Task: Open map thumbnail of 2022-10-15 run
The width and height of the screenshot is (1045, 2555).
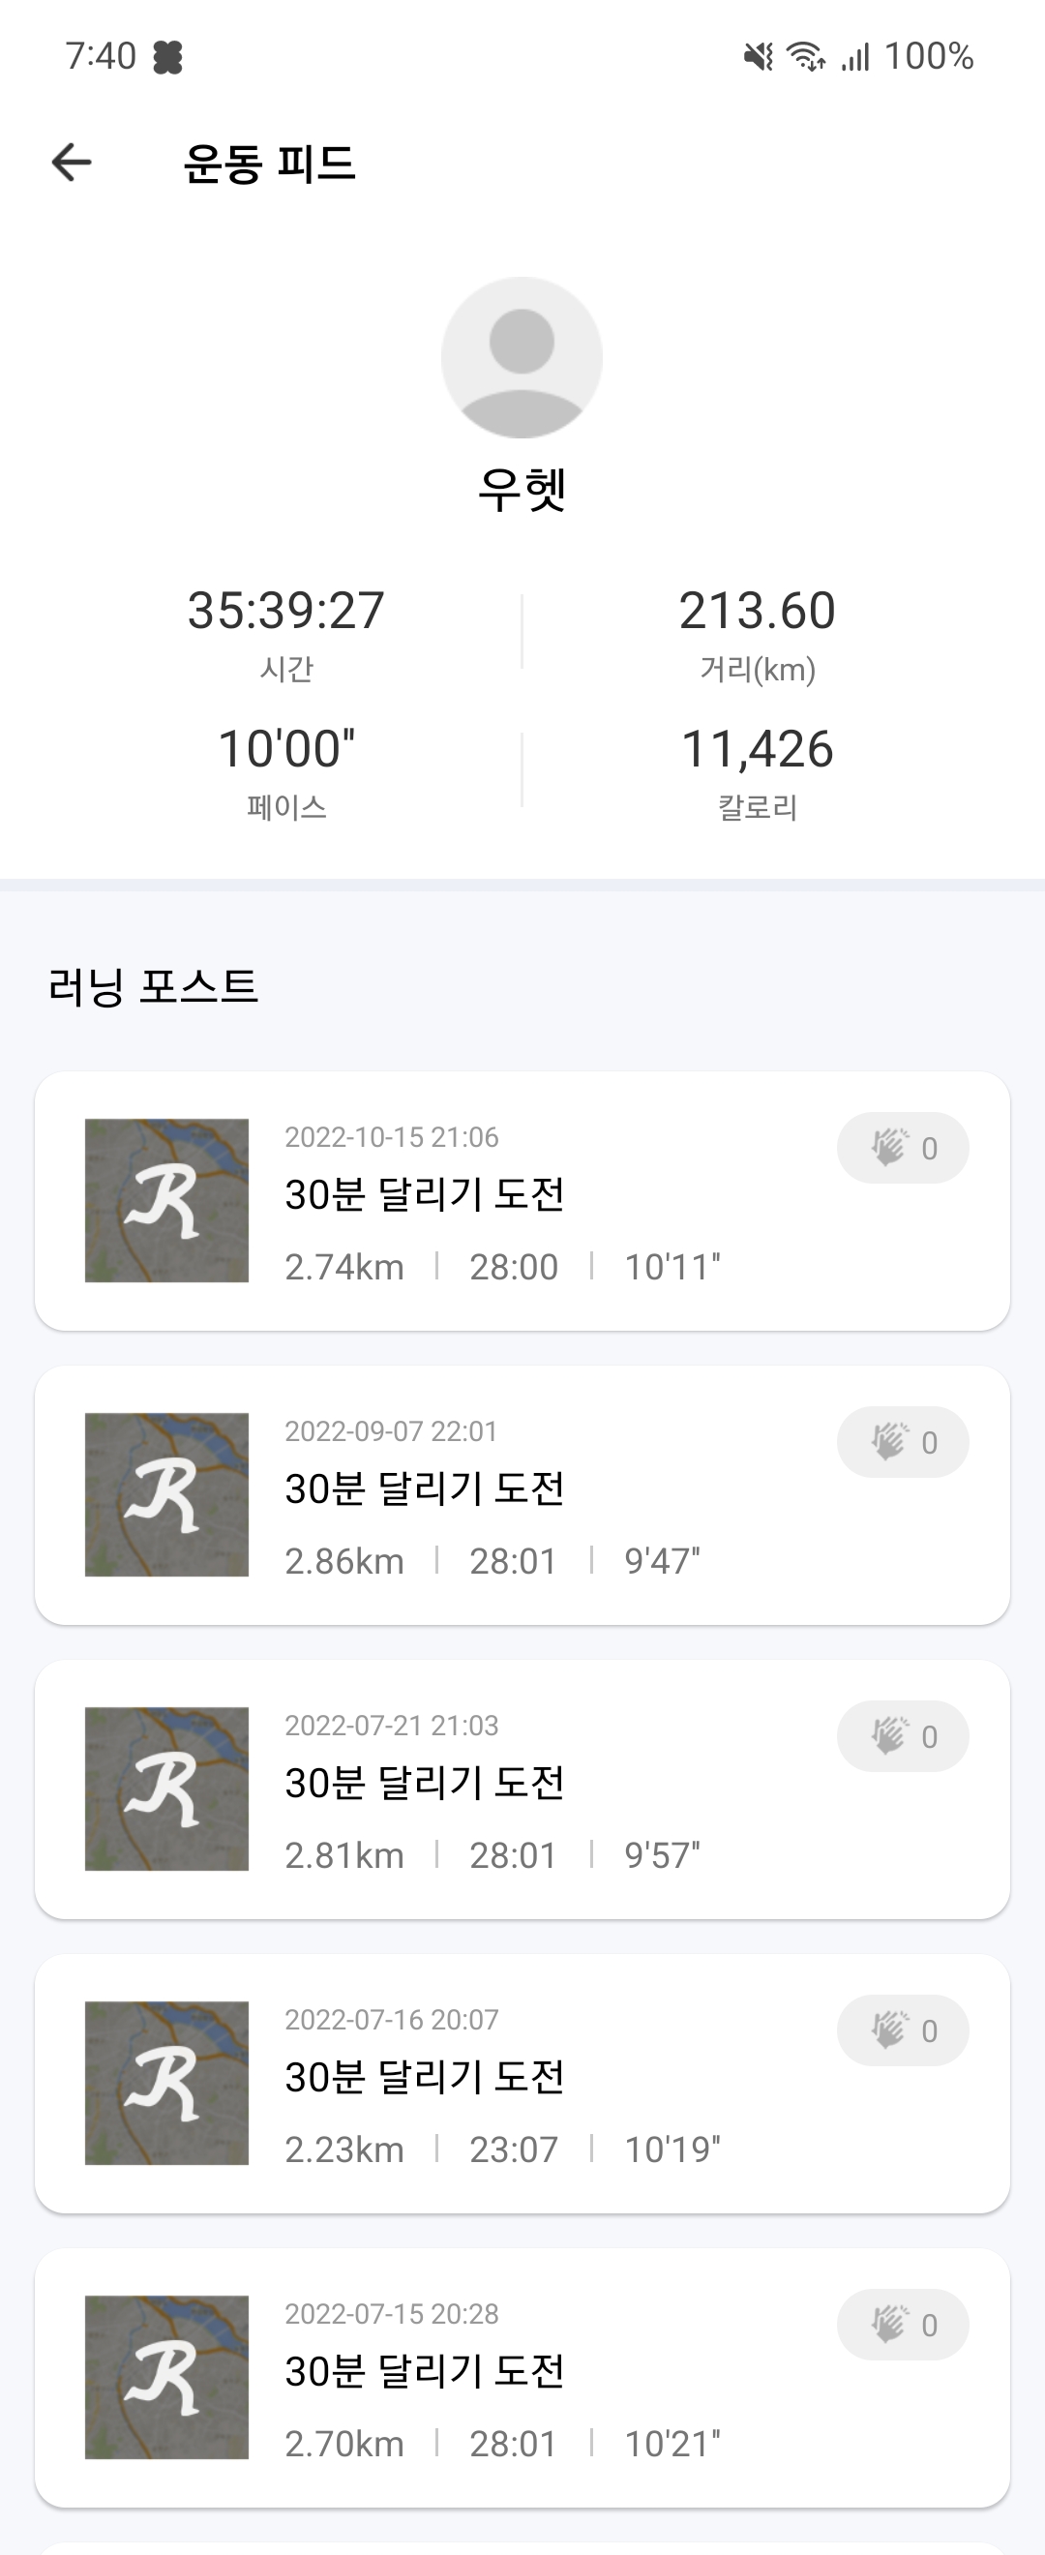Action: [166, 1200]
